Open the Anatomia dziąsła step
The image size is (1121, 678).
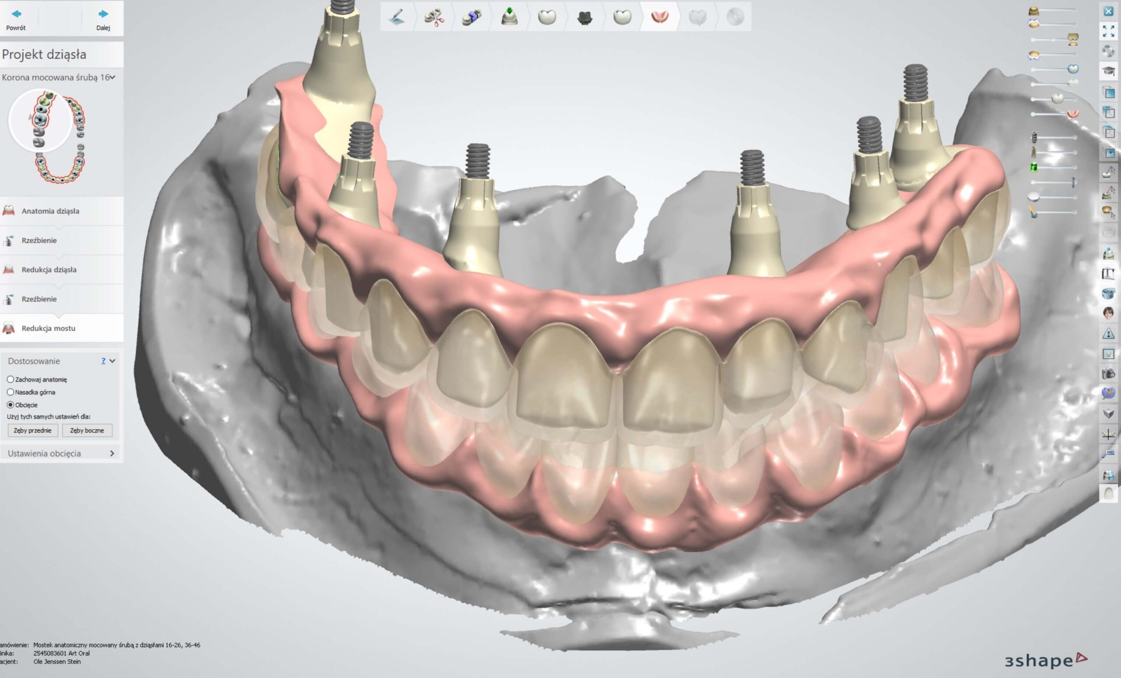[50, 211]
